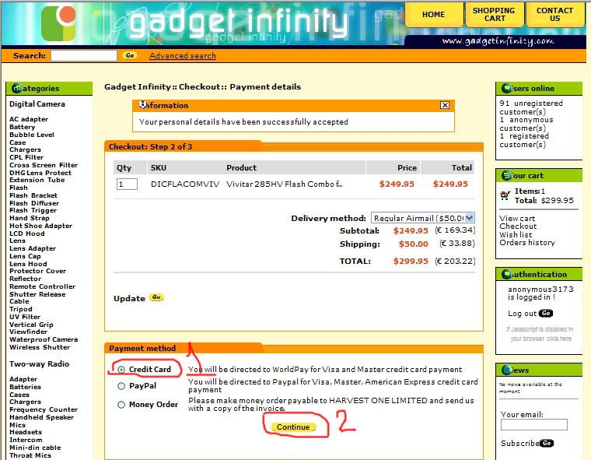
Task: Open the Lens Hood category
Action: [x=28, y=264]
